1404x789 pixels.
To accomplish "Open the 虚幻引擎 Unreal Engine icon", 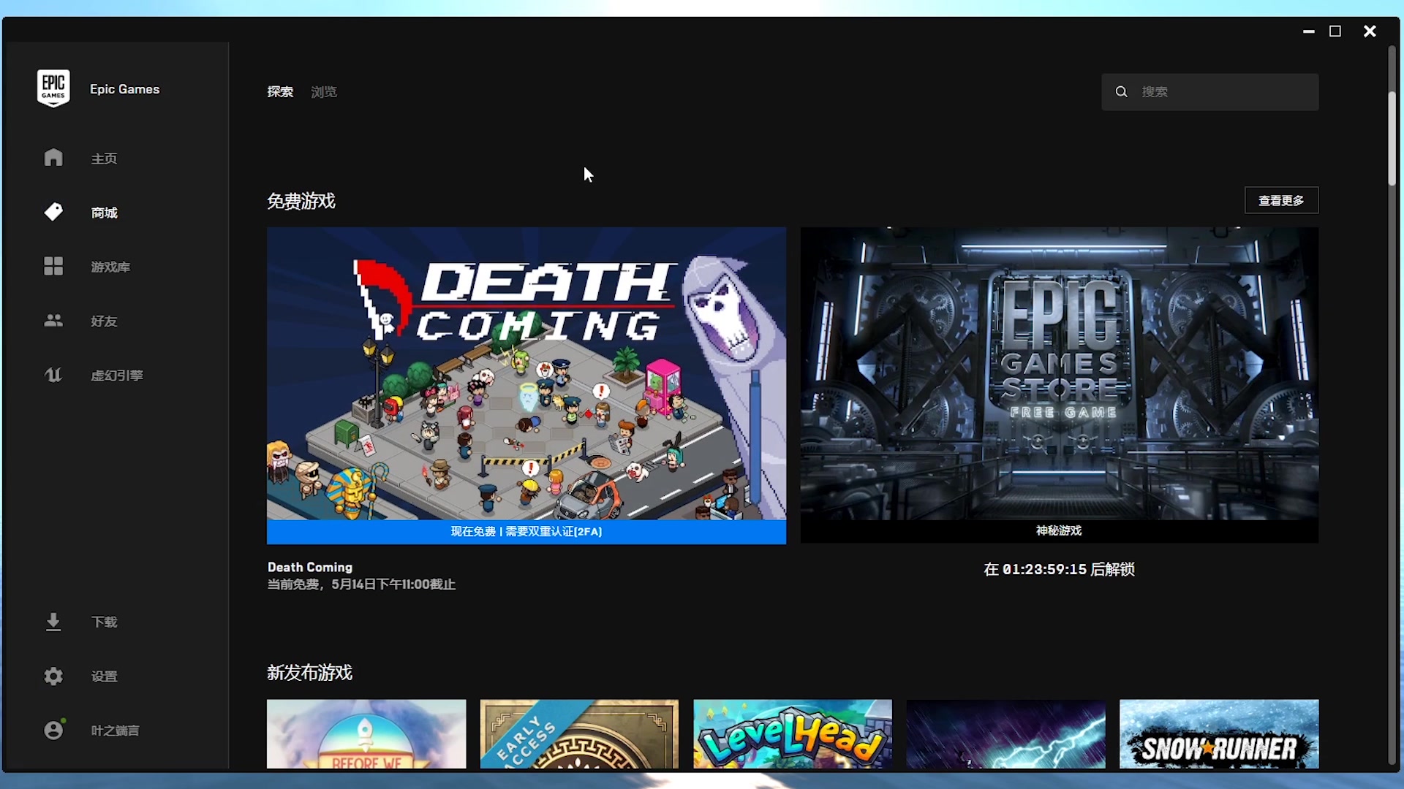I will tap(53, 375).
